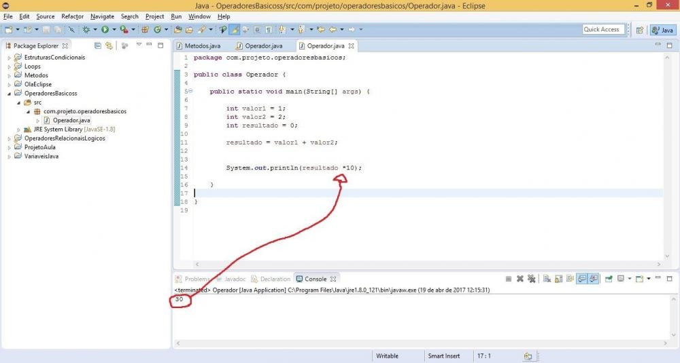Switch to the Metodos.java editor tab
The image size is (680, 363).
[202, 46]
